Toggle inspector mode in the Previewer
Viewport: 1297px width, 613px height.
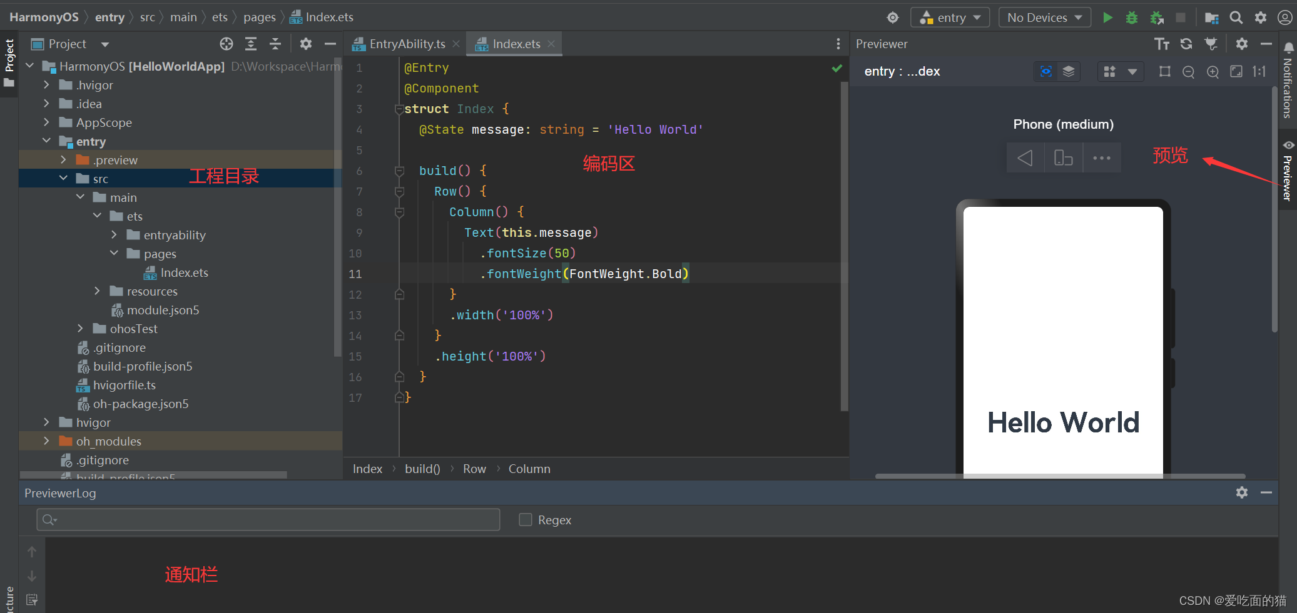point(1045,71)
